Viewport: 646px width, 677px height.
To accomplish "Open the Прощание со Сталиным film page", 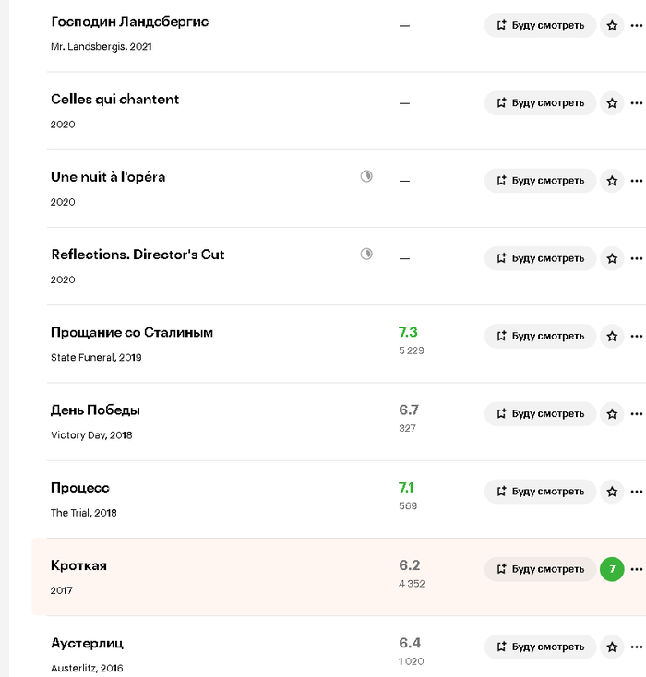I will (x=132, y=332).
